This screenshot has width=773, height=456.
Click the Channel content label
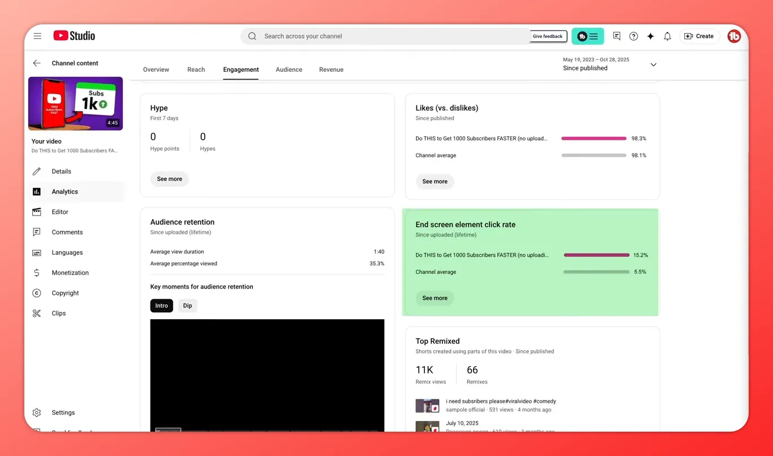pyautogui.click(x=75, y=63)
